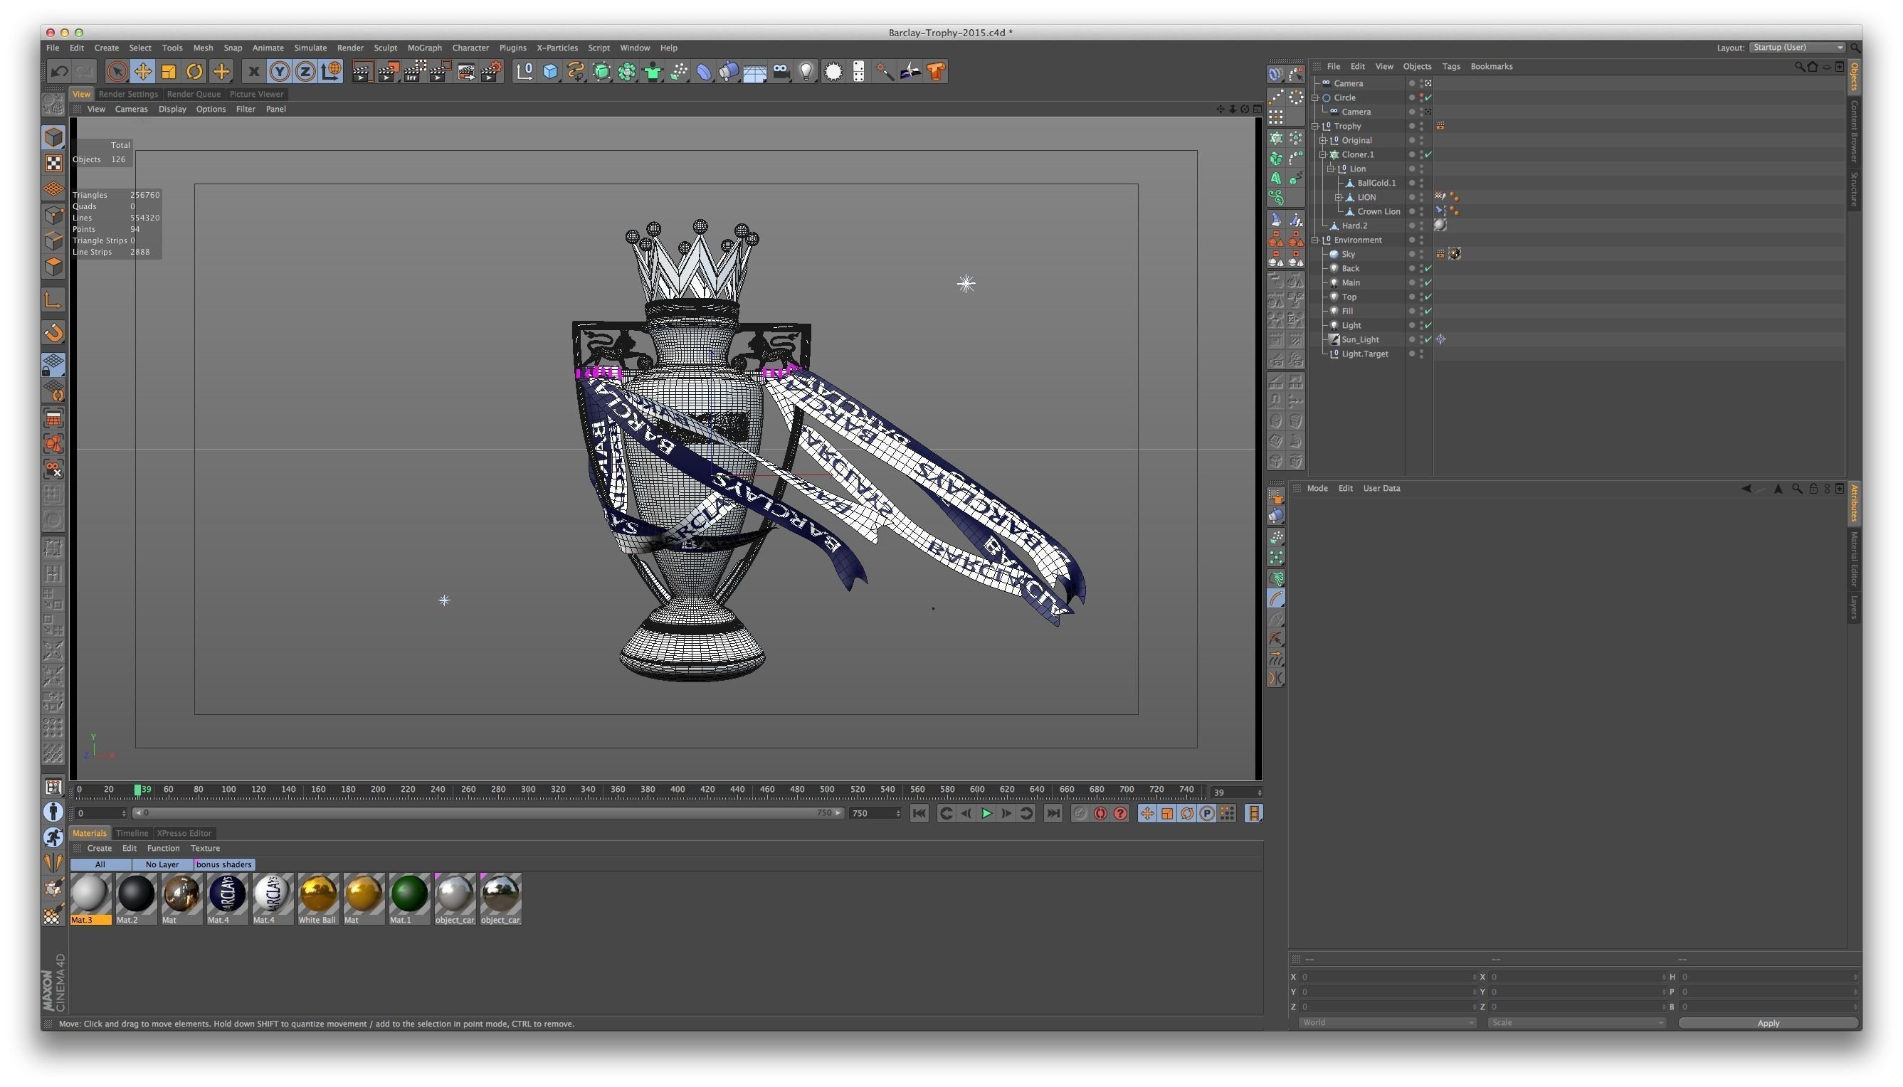Click the Apply button
Viewport: 1903px width, 1087px height.
pyautogui.click(x=1767, y=1024)
